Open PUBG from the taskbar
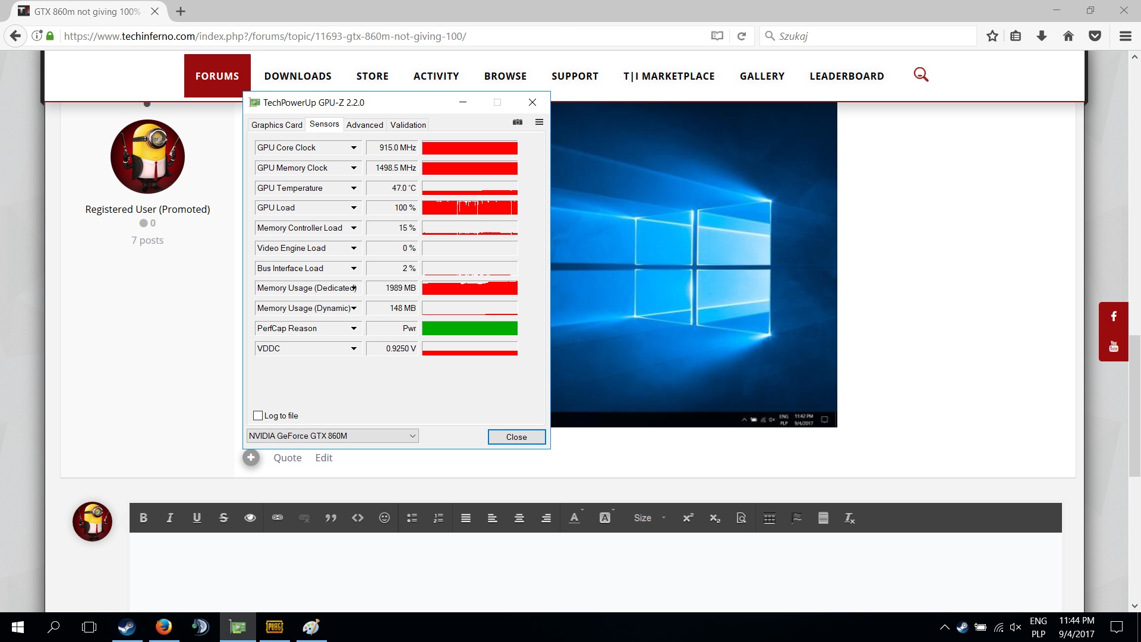 (x=275, y=627)
